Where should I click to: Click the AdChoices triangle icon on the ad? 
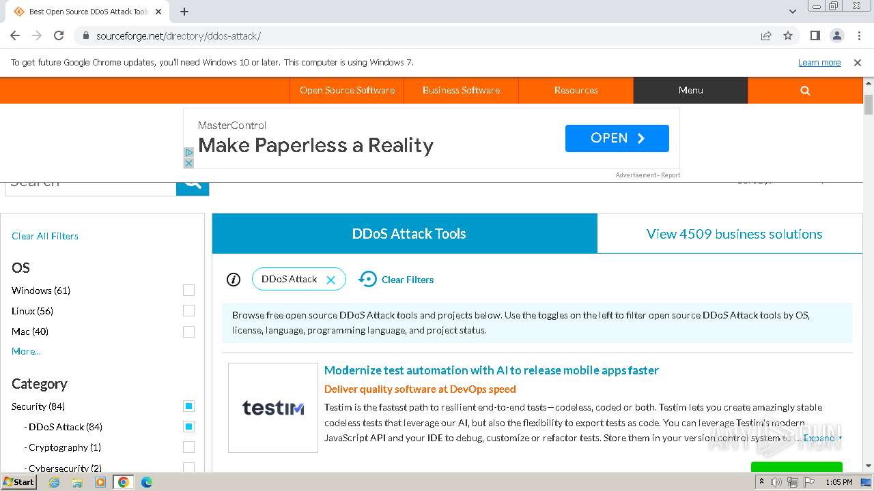click(189, 153)
